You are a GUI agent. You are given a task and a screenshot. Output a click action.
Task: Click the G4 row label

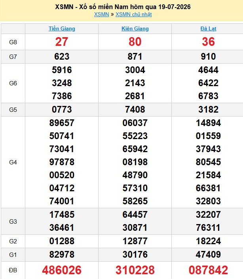pyautogui.click(x=13, y=162)
